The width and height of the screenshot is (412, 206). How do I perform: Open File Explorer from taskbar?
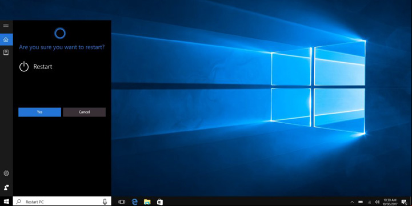pyautogui.click(x=147, y=202)
